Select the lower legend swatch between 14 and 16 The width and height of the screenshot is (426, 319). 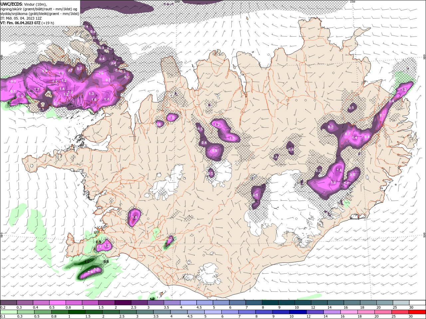[x=331, y=312]
